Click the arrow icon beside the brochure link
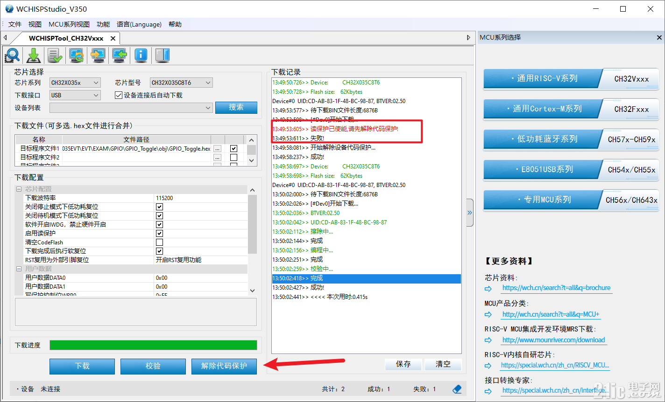 pos(488,289)
